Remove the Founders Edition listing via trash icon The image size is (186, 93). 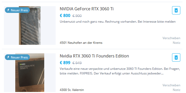point(176,57)
